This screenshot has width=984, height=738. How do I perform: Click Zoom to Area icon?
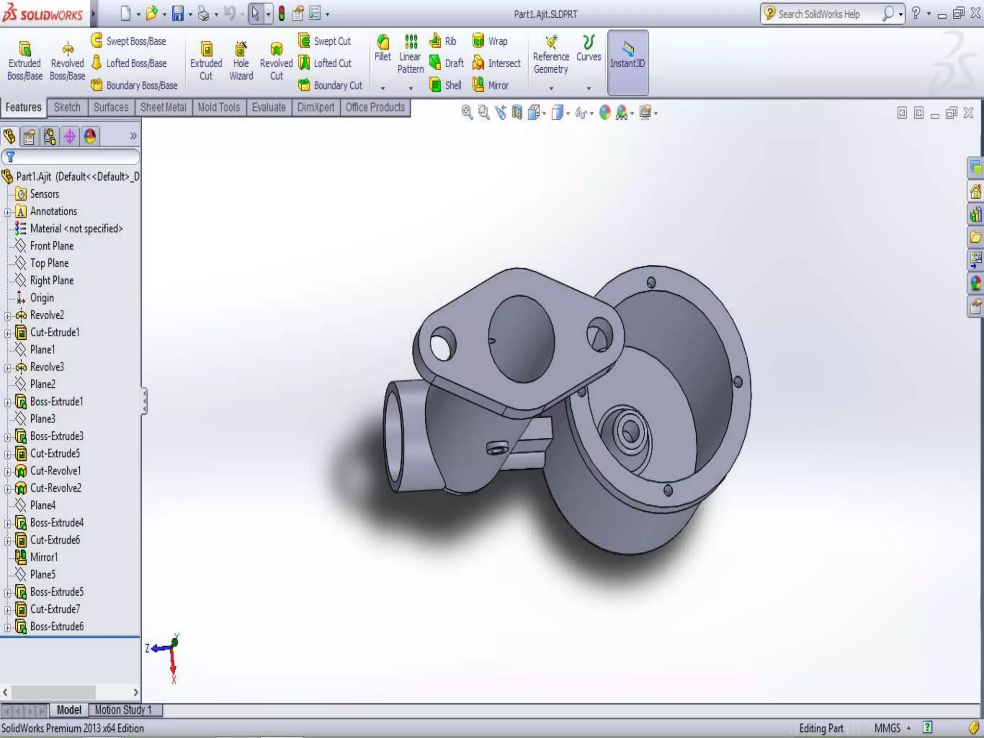pos(483,112)
